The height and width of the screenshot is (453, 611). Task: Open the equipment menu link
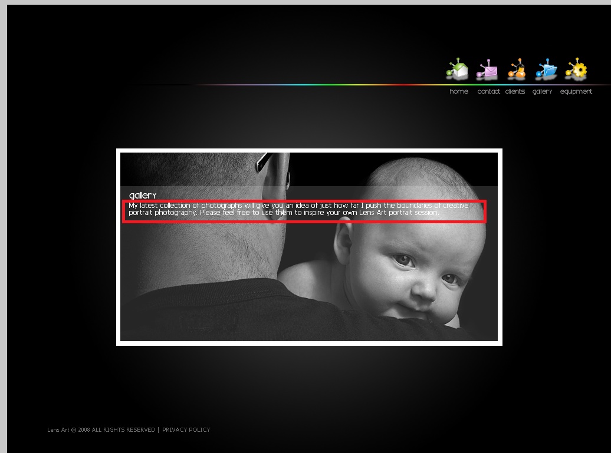576,92
